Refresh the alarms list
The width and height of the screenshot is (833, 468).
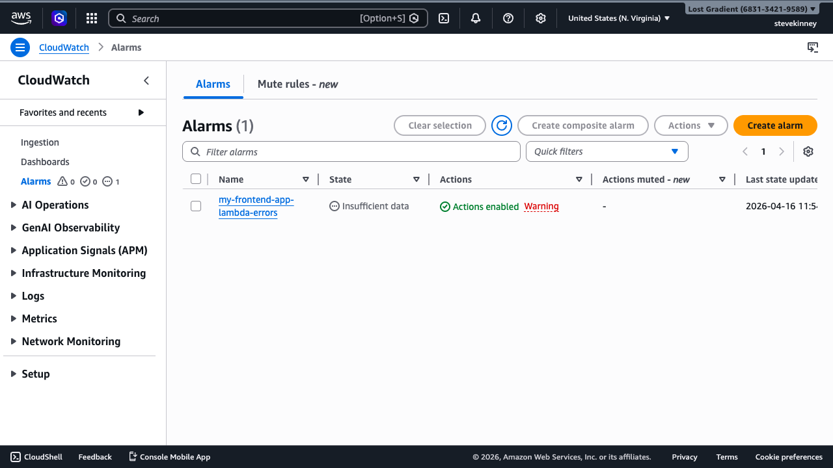(502, 125)
